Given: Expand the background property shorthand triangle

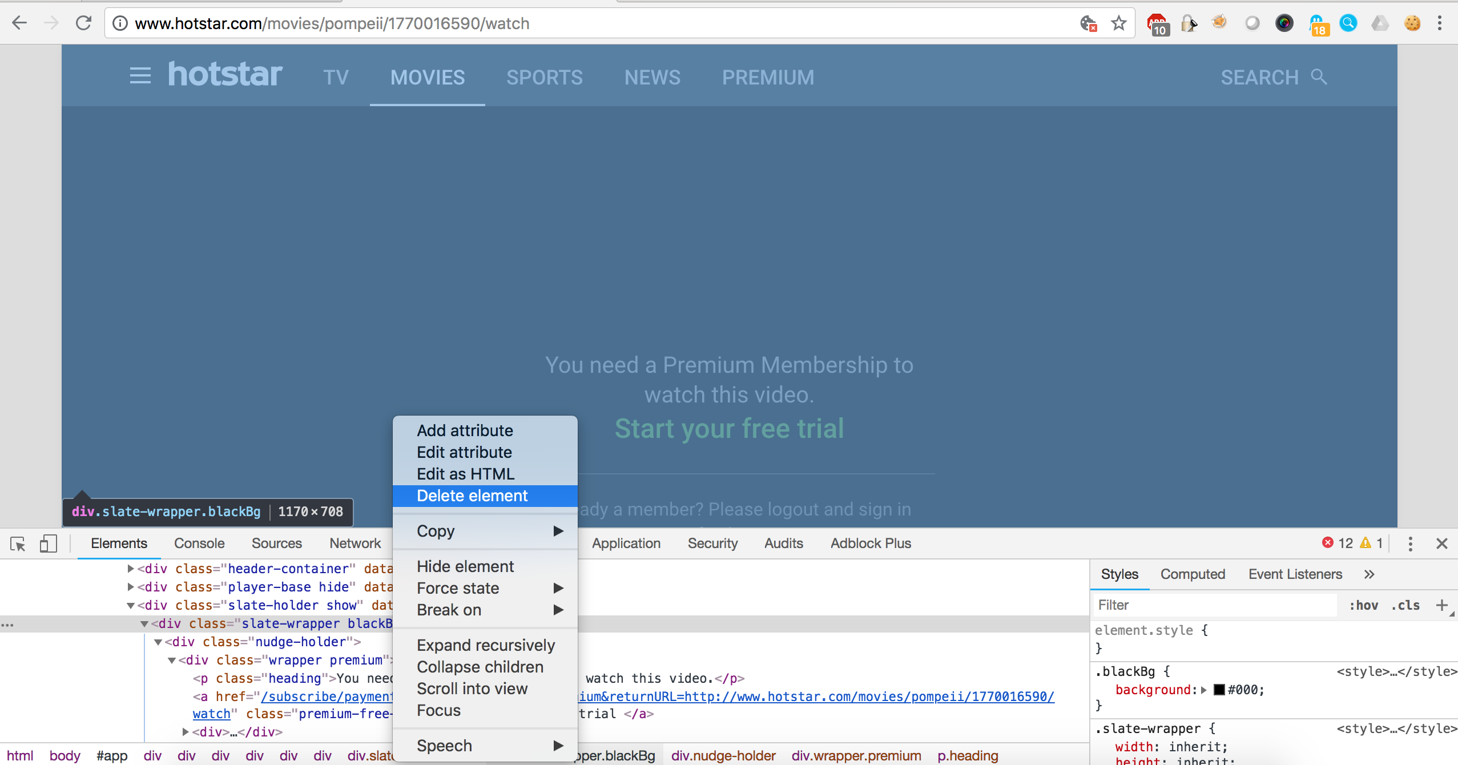Looking at the screenshot, I should [x=1203, y=690].
